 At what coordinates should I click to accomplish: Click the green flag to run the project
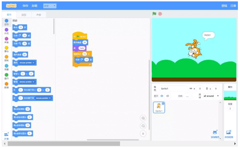pos(154,14)
